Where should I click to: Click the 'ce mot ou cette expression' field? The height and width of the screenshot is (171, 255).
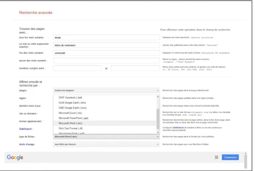tap(106, 45)
